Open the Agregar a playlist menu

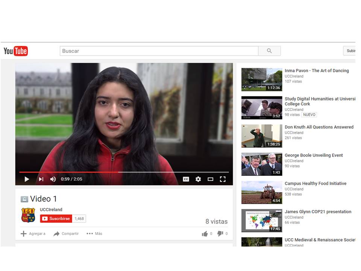[33, 234]
